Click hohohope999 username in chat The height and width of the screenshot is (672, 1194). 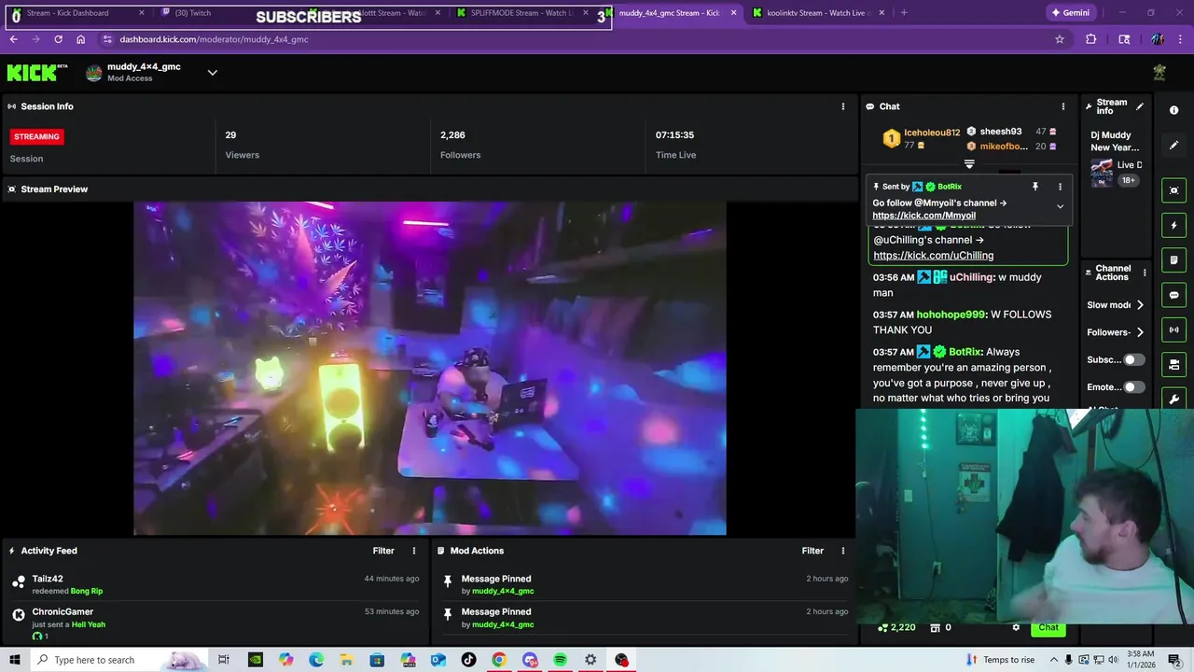click(951, 315)
